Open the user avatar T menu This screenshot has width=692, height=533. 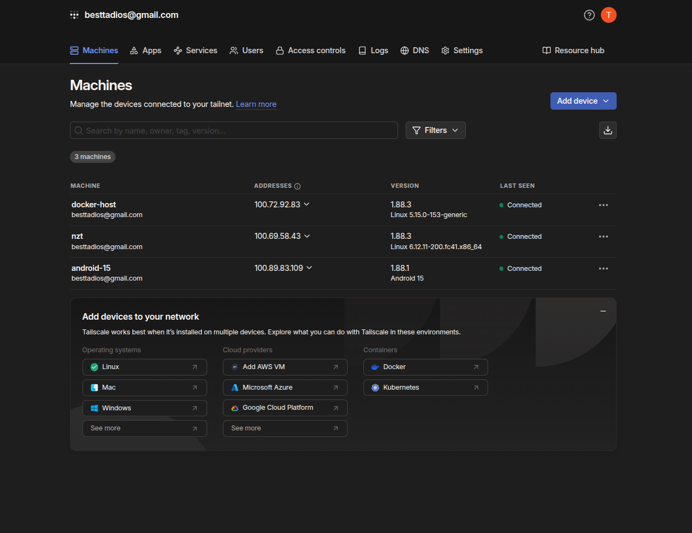608,15
